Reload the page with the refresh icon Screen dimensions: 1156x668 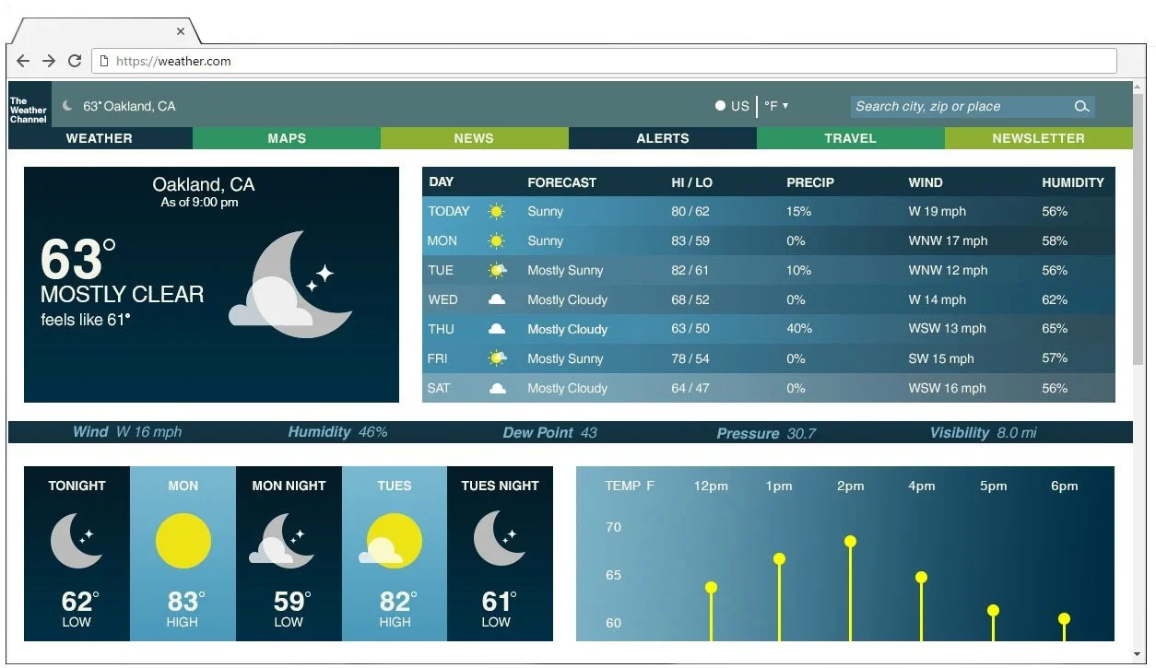click(x=75, y=62)
